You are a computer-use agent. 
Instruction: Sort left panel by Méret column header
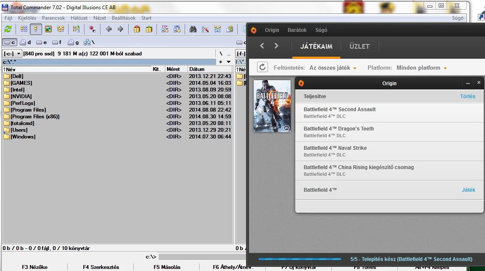click(176, 69)
